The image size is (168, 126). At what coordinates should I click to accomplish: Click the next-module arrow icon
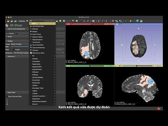pyautogui.click(x=64, y=21)
